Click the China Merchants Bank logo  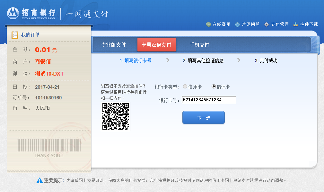click(x=31, y=13)
